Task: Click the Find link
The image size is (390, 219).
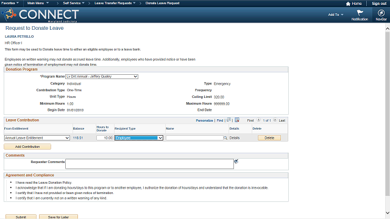Action: point(220,120)
